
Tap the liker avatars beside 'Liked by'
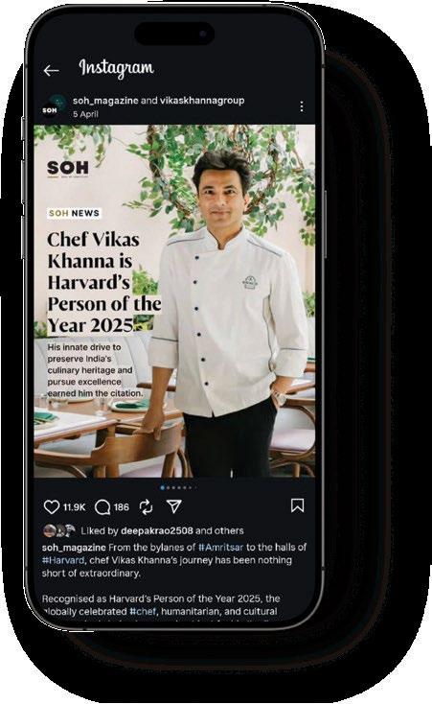(59, 530)
